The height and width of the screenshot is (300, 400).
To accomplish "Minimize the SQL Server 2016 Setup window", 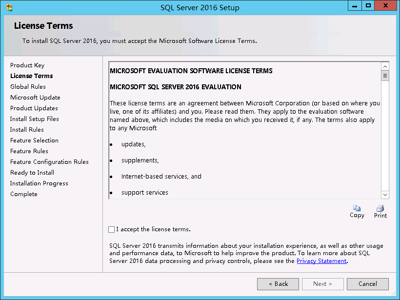I will click(355, 6).
